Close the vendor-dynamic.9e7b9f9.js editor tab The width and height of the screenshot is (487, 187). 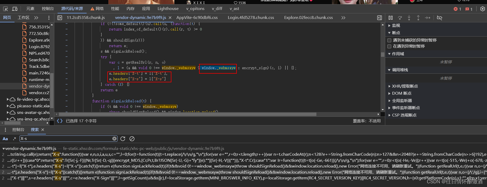point(170,18)
